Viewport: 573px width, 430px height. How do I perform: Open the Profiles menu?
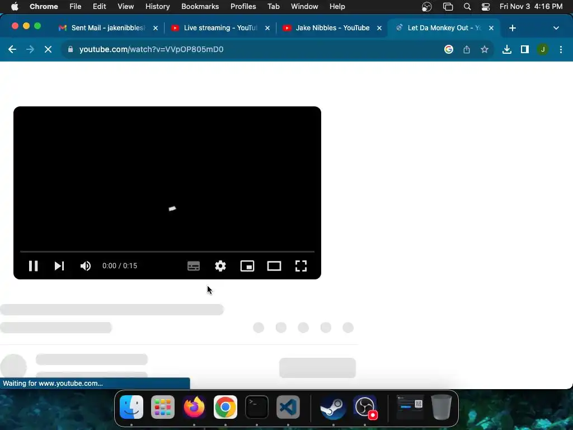243,6
